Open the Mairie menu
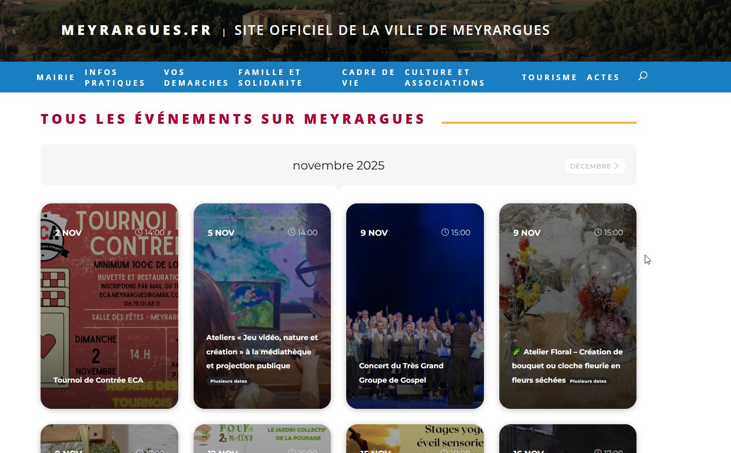The image size is (731, 453). pyautogui.click(x=55, y=78)
